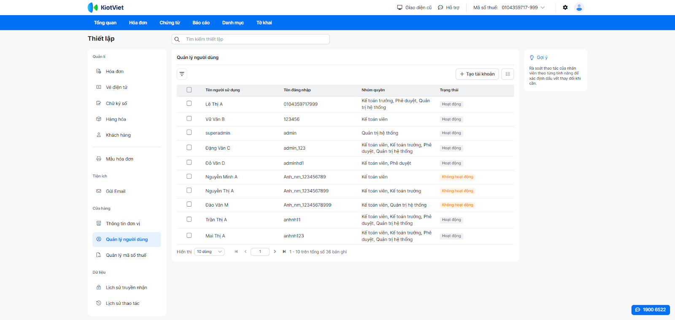Open the Báo cáo menu
675x320 pixels.
click(x=201, y=23)
